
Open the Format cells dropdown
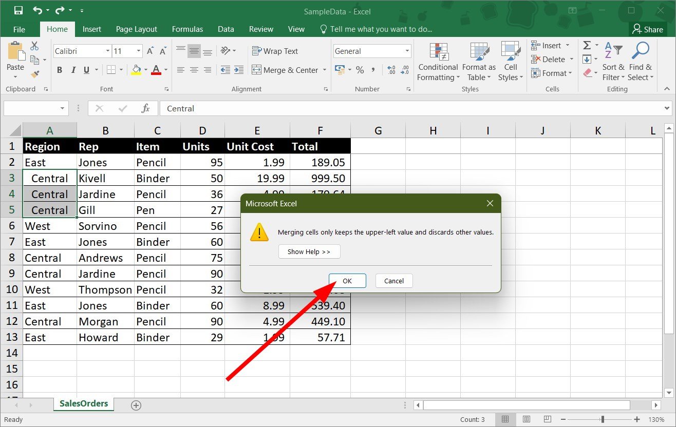pos(552,73)
